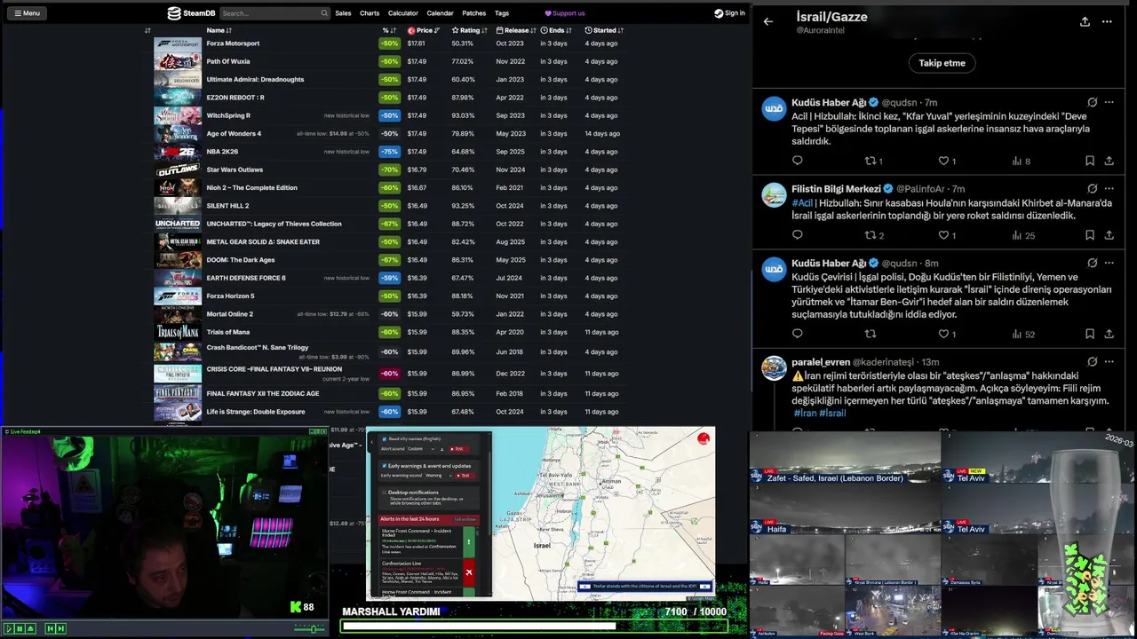Click the Takip etme button
Viewport: 1137px width, 639px height.
[x=942, y=63]
